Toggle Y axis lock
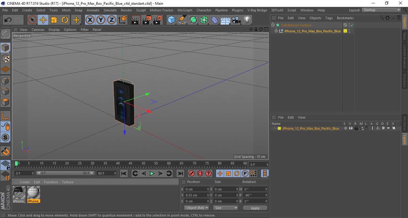408x218 pixels. point(101,20)
